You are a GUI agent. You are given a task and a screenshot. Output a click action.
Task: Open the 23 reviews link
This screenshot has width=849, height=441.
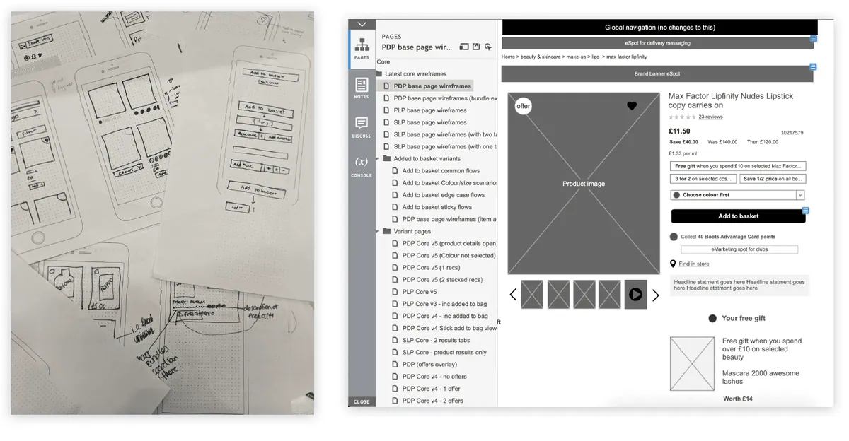coord(710,117)
